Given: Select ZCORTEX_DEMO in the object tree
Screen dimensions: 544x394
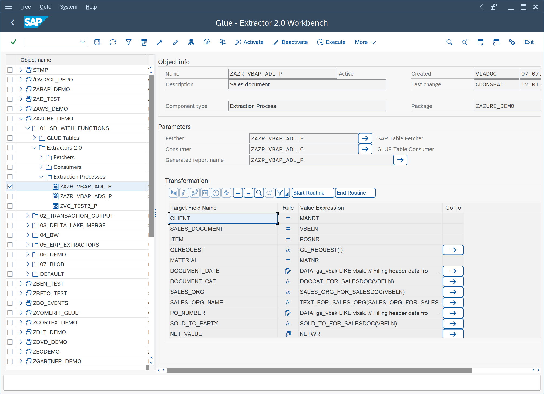Looking at the screenshot, I should coord(55,322).
